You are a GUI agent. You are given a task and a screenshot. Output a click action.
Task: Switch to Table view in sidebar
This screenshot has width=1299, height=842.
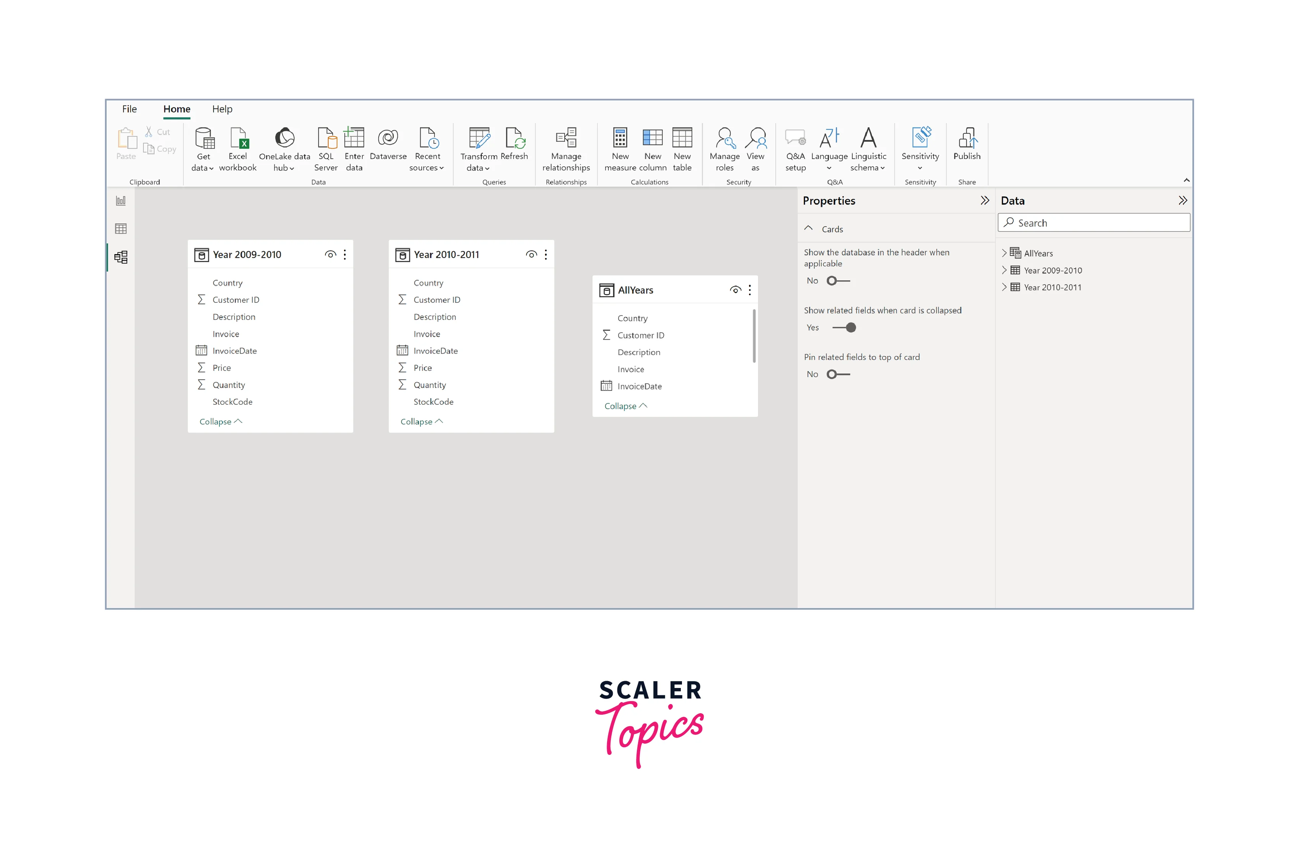(121, 229)
